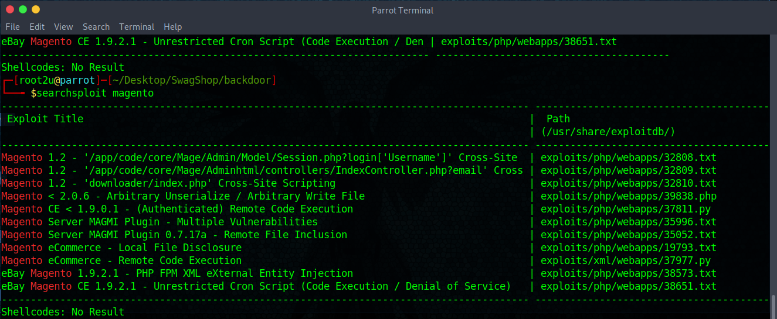Viewport: 777px width, 319px height.
Task: Click 'eBay Magento 1.9.2.1 - PHP FPM XML eXternal Entity Injection'
Action: (177, 273)
